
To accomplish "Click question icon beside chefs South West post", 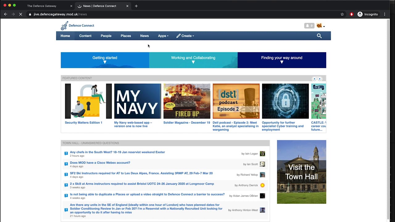I will (x=66, y=154).
